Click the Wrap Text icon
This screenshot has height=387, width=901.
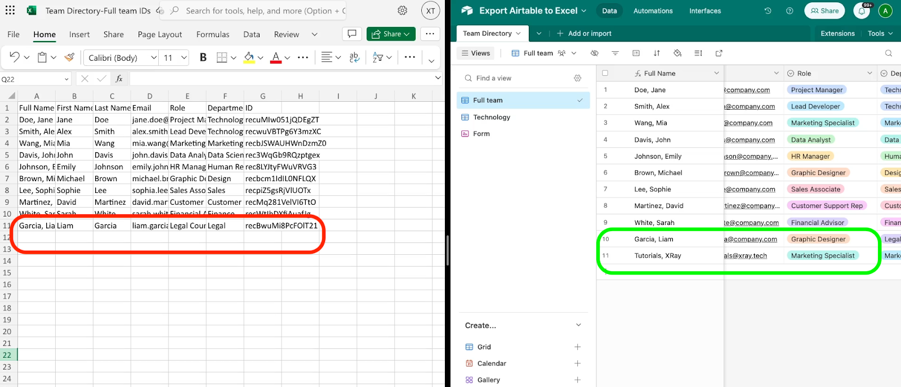click(x=354, y=57)
